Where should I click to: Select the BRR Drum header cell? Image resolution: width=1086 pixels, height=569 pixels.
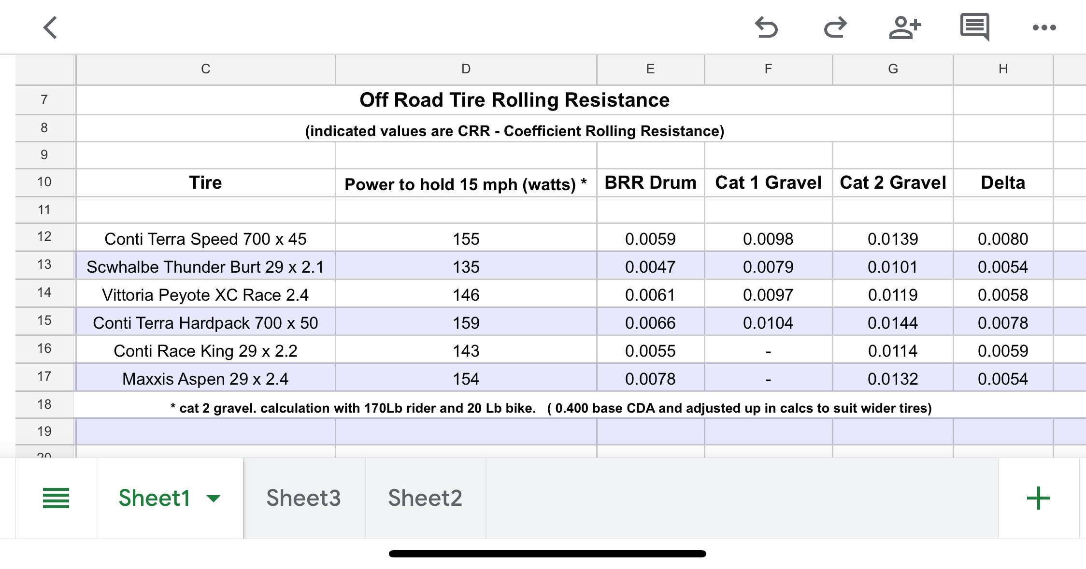650,183
